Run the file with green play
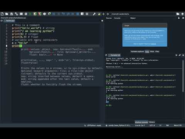 [30, 14]
